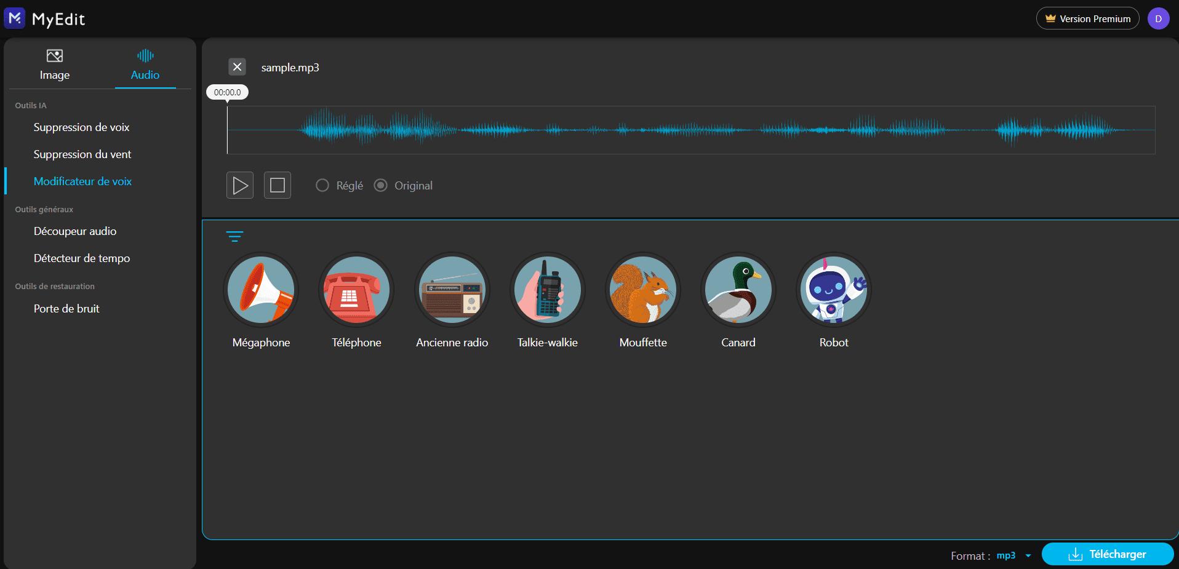Click the Télécharger button
The height and width of the screenshot is (569, 1179).
tap(1107, 554)
